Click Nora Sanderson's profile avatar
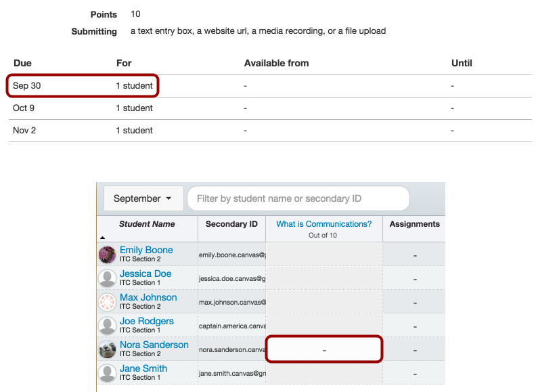538x392 pixels. click(108, 349)
